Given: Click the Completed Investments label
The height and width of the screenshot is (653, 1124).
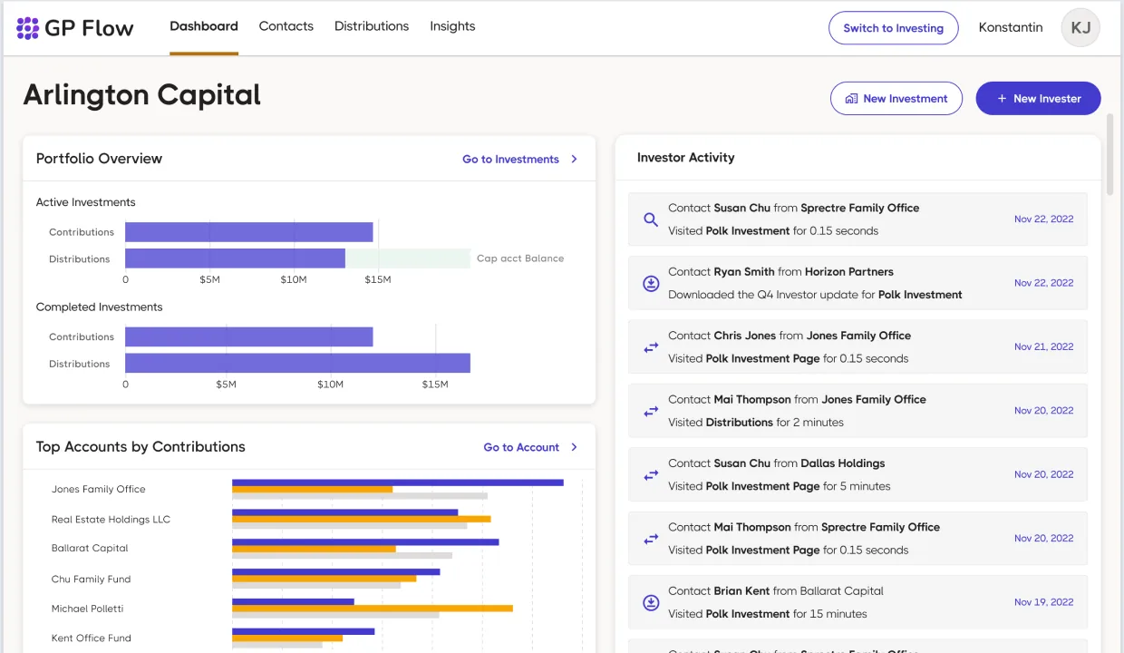Looking at the screenshot, I should [x=99, y=307].
